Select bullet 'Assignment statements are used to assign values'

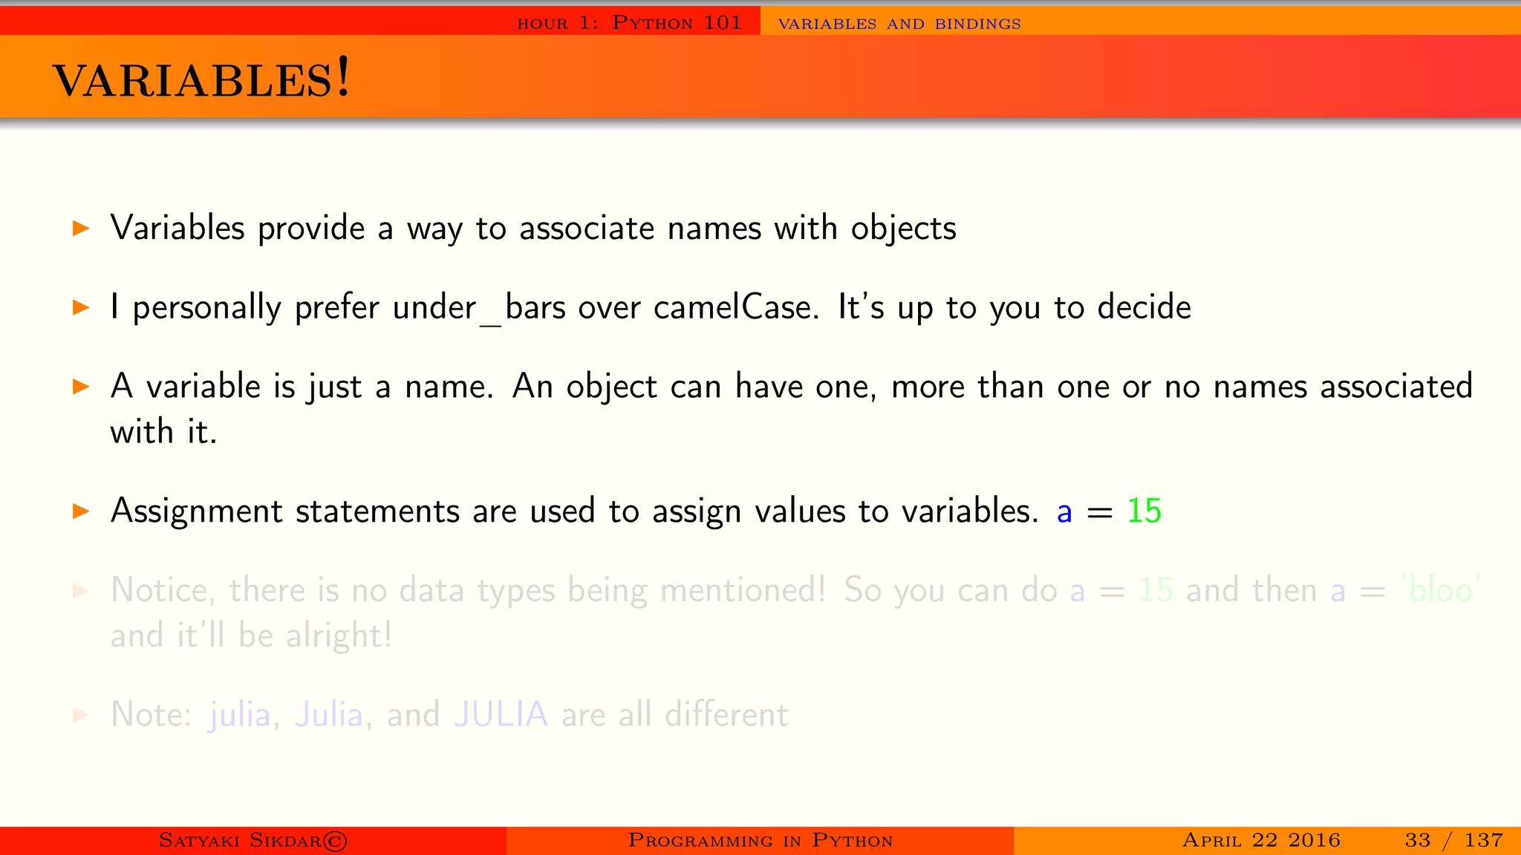click(x=636, y=511)
